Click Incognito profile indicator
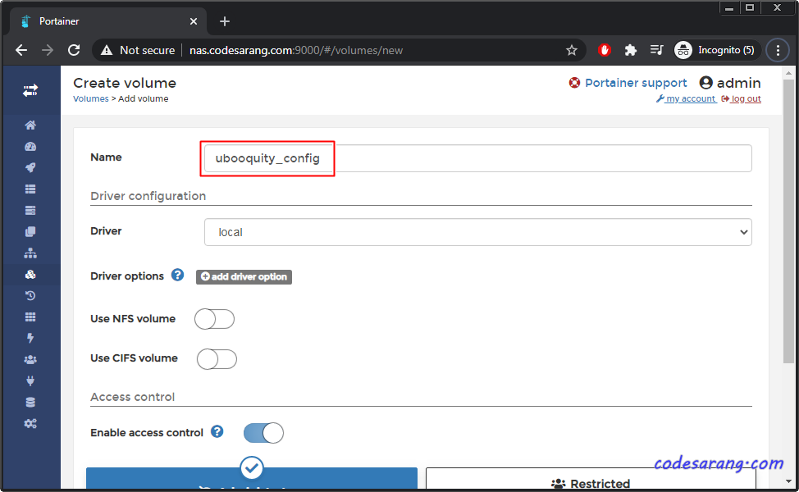 (715, 50)
